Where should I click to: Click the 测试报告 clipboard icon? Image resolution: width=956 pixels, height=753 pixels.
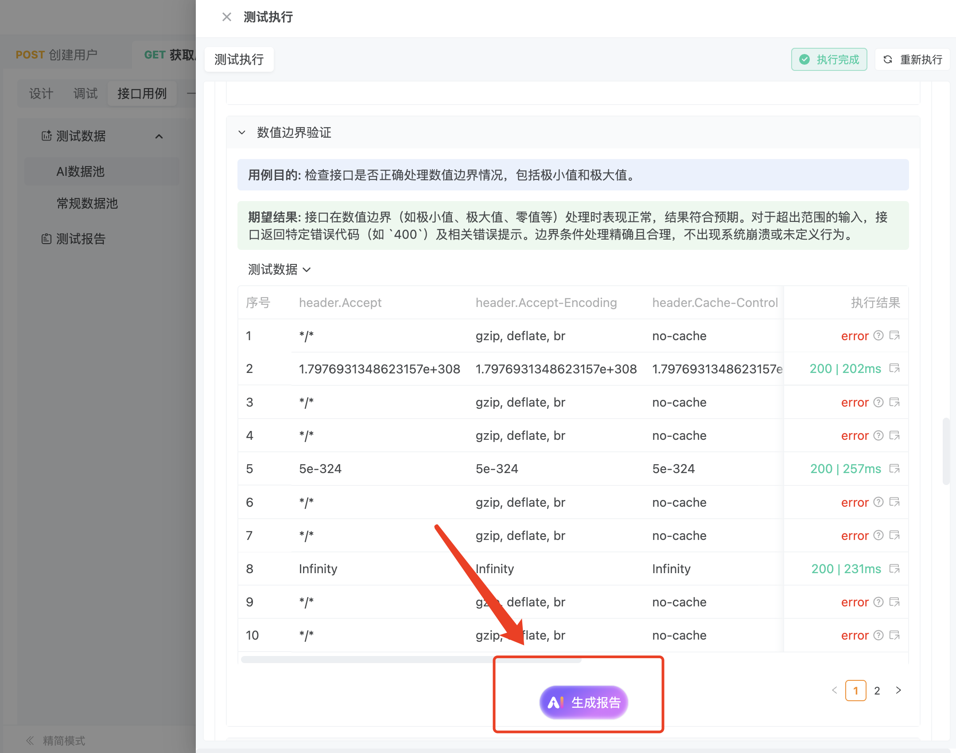pyautogui.click(x=47, y=239)
